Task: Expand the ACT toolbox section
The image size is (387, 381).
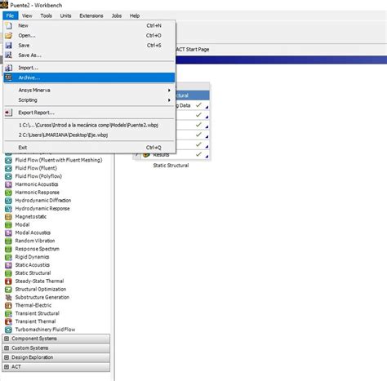Action: (x=56, y=367)
